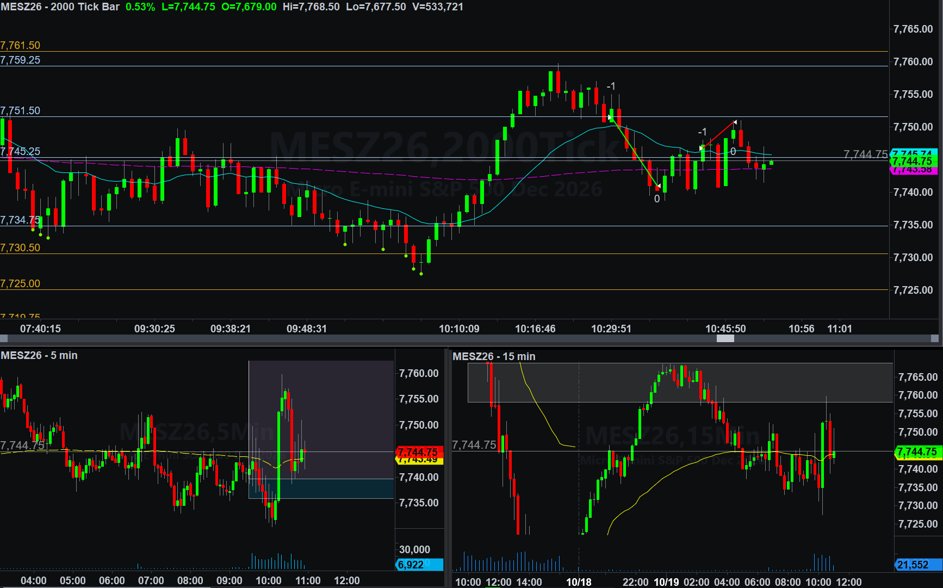The height and width of the screenshot is (588, 943).
Task: Click the green 7,744.75 price marker on tick chart axis
Action: tap(913, 161)
